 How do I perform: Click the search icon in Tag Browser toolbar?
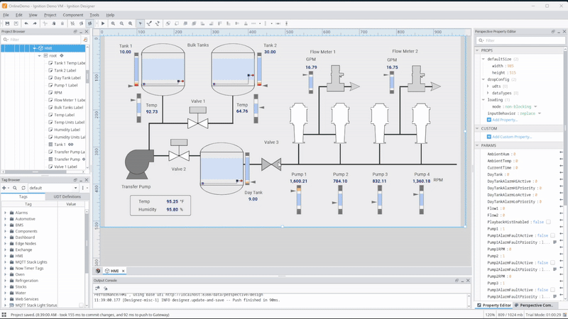(x=15, y=188)
